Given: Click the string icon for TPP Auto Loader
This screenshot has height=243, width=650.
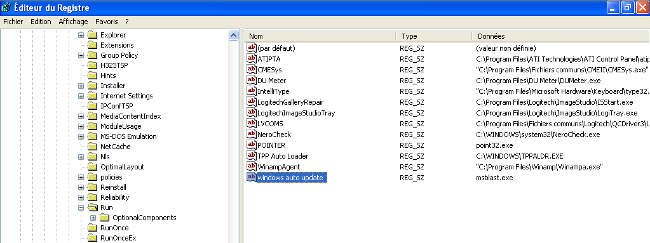Looking at the screenshot, I should [x=252, y=155].
